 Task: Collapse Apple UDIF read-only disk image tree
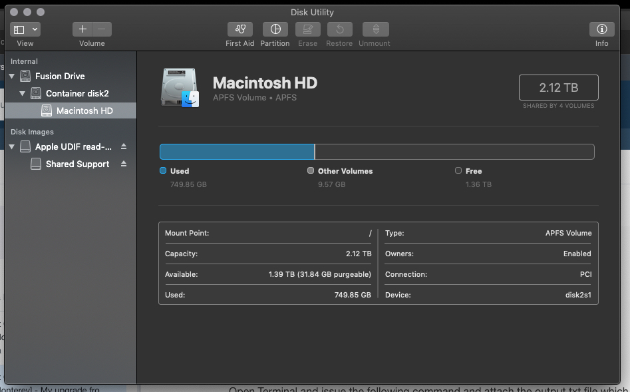click(x=12, y=146)
